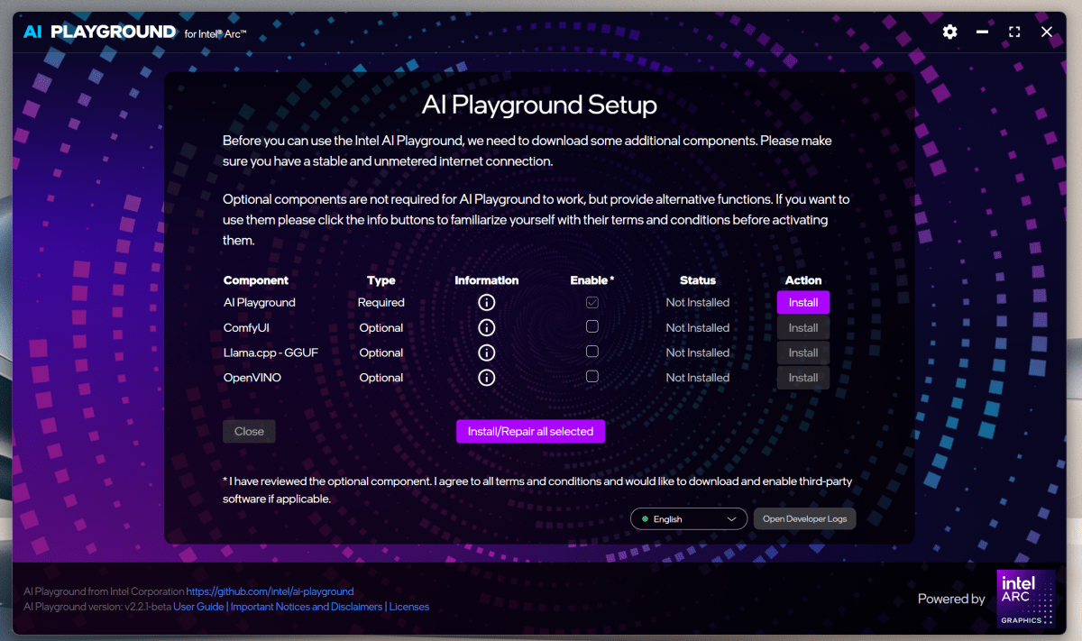
Task: Close the AI Playground window
Action: point(1047,32)
